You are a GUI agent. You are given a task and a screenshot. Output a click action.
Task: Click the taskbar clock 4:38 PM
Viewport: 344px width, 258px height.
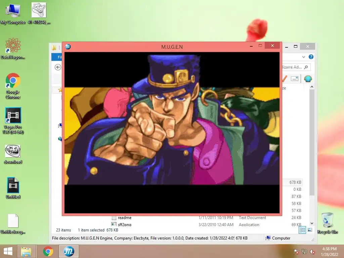point(329,249)
